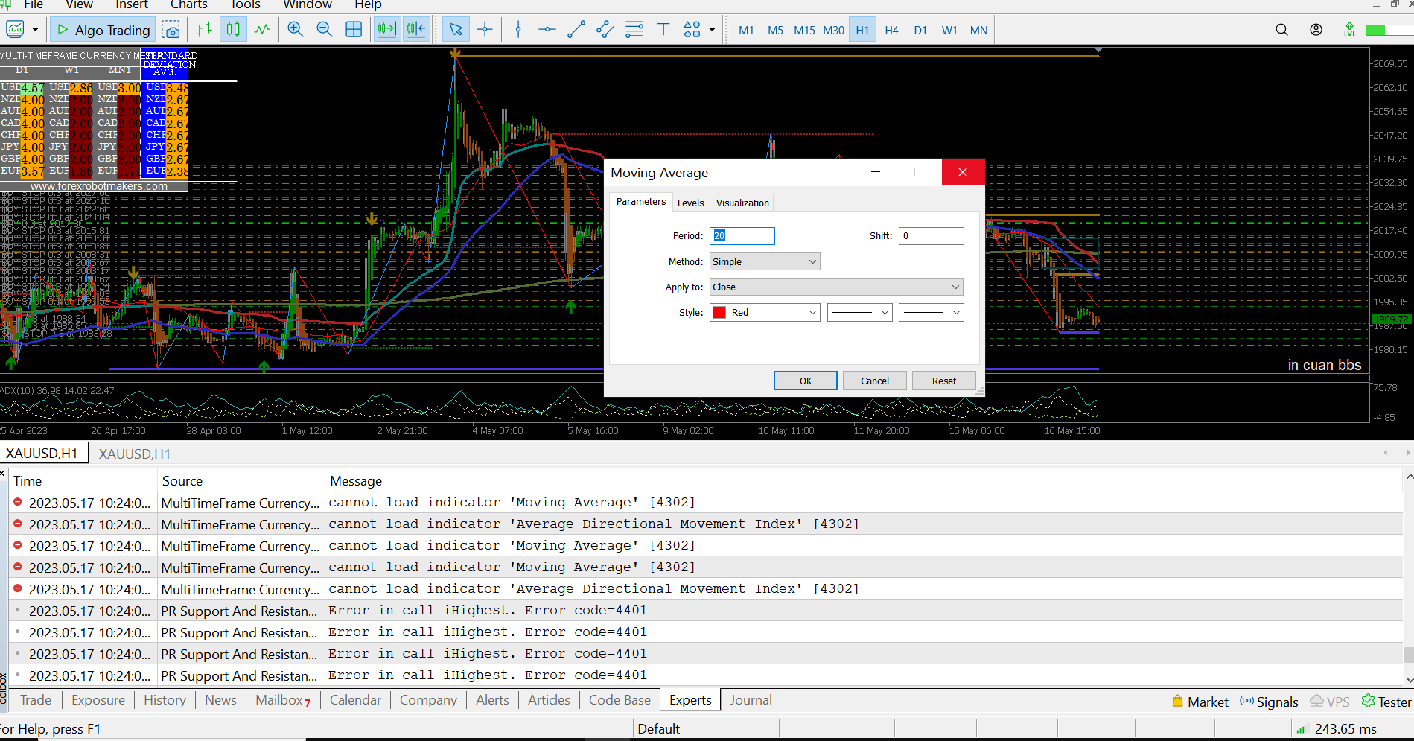Click the Reset button
Viewport: 1414px width, 741px height.
click(x=943, y=381)
